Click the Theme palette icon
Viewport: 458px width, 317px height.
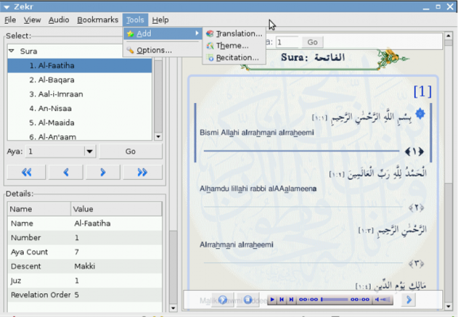(209, 46)
